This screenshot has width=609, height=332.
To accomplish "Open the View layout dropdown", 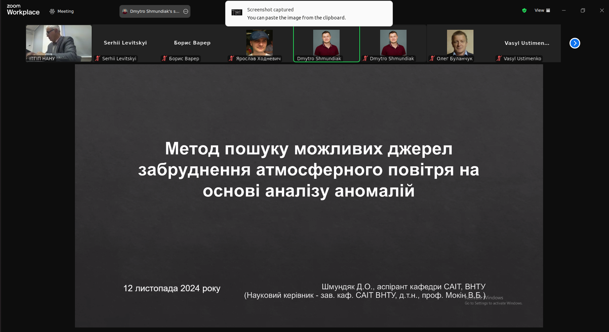I will tap(542, 10).
